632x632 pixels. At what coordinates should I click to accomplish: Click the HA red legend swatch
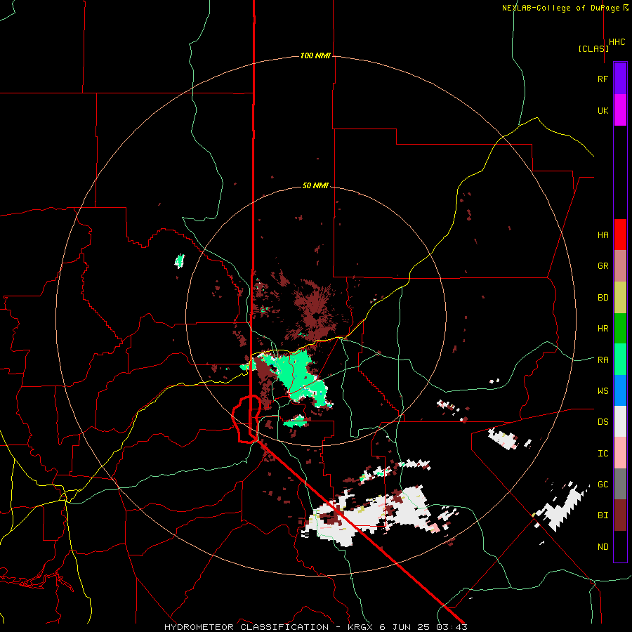point(620,235)
